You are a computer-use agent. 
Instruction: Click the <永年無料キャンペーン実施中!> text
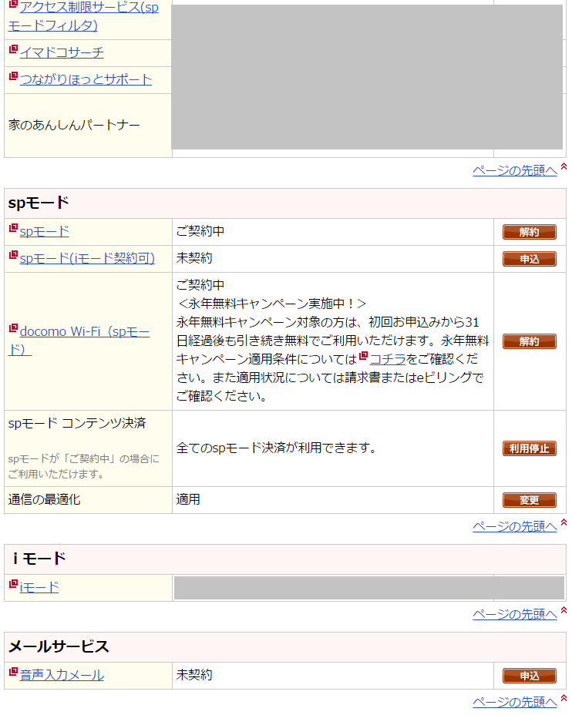pyautogui.click(x=271, y=304)
